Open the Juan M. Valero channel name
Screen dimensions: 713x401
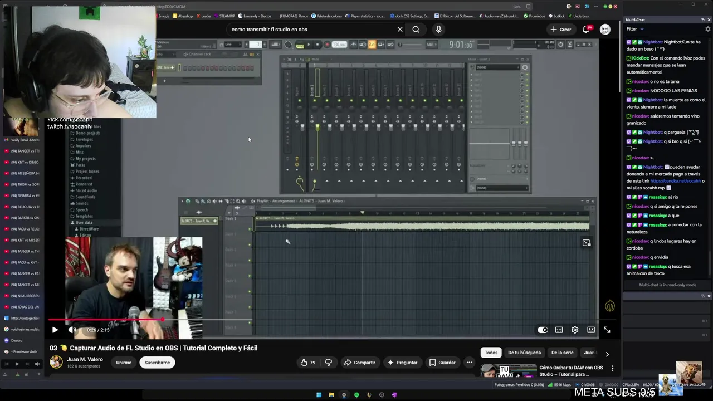[85, 359]
